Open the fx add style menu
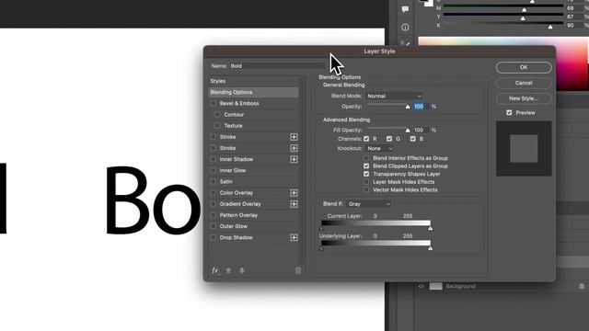This screenshot has height=331, width=589. click(215, 270)
